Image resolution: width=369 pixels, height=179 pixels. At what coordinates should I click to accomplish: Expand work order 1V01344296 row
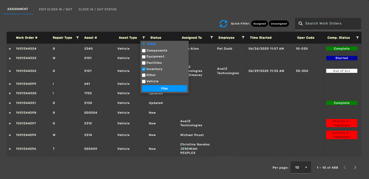(x=10, y=149)
